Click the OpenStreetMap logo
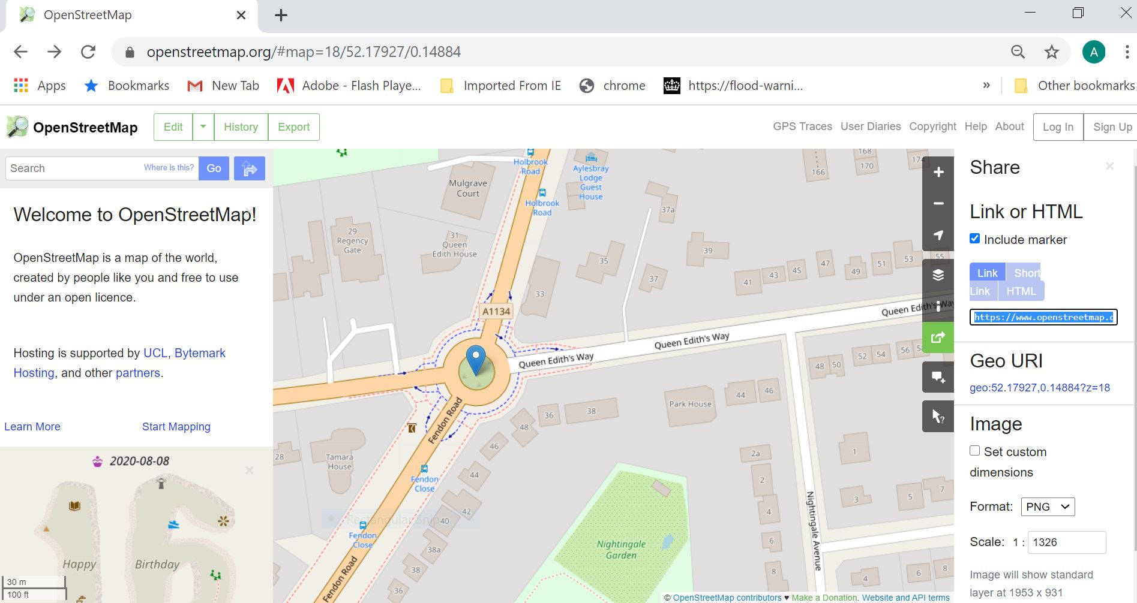The image size is (1137, 603). [72, 127]
